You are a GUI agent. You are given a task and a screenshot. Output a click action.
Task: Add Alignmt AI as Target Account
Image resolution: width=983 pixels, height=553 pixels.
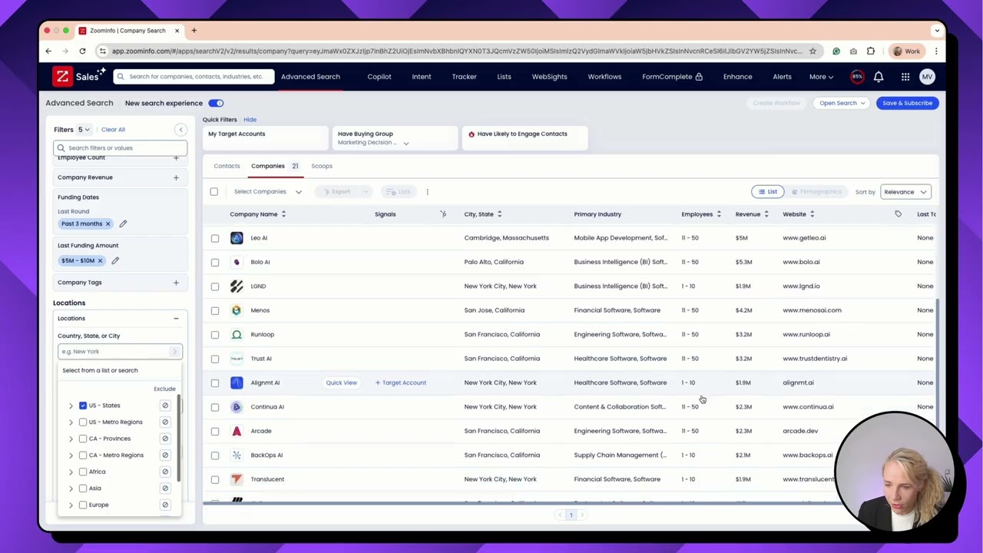400,382
